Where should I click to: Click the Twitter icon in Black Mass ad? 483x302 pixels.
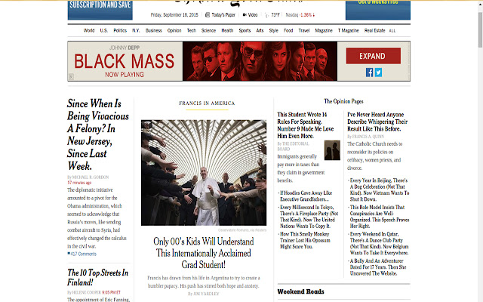point(378,72)
